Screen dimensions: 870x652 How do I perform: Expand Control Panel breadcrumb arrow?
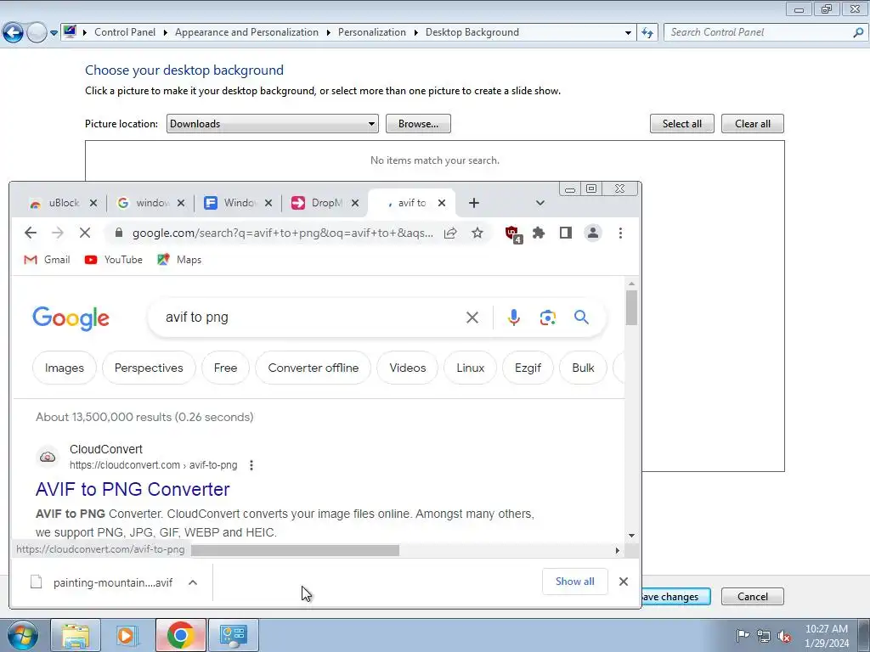165,33
